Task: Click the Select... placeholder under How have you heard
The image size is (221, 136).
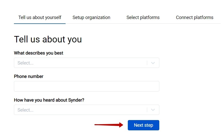Action: [25, 110]
